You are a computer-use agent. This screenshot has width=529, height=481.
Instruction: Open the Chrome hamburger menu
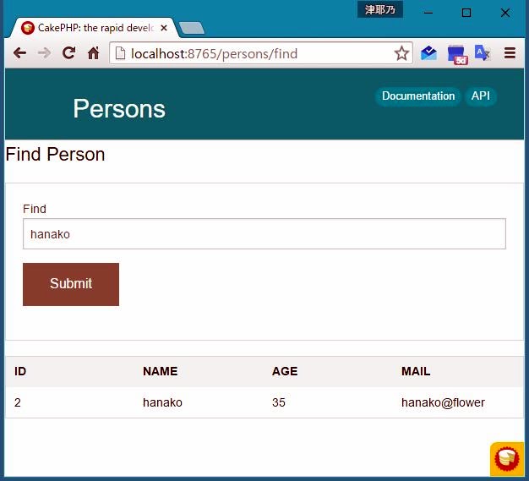coord(510,53)
